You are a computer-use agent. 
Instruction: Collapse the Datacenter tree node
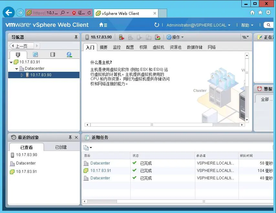pyautogui.click(x=16, y=69)
